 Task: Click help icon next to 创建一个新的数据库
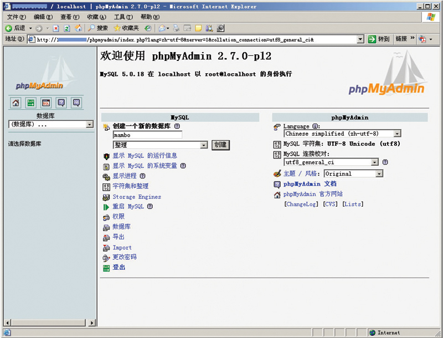(177, 126)
